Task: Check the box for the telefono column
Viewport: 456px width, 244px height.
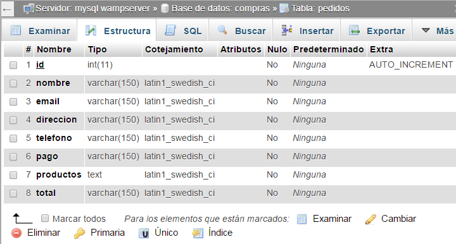Action: [13, 138]
